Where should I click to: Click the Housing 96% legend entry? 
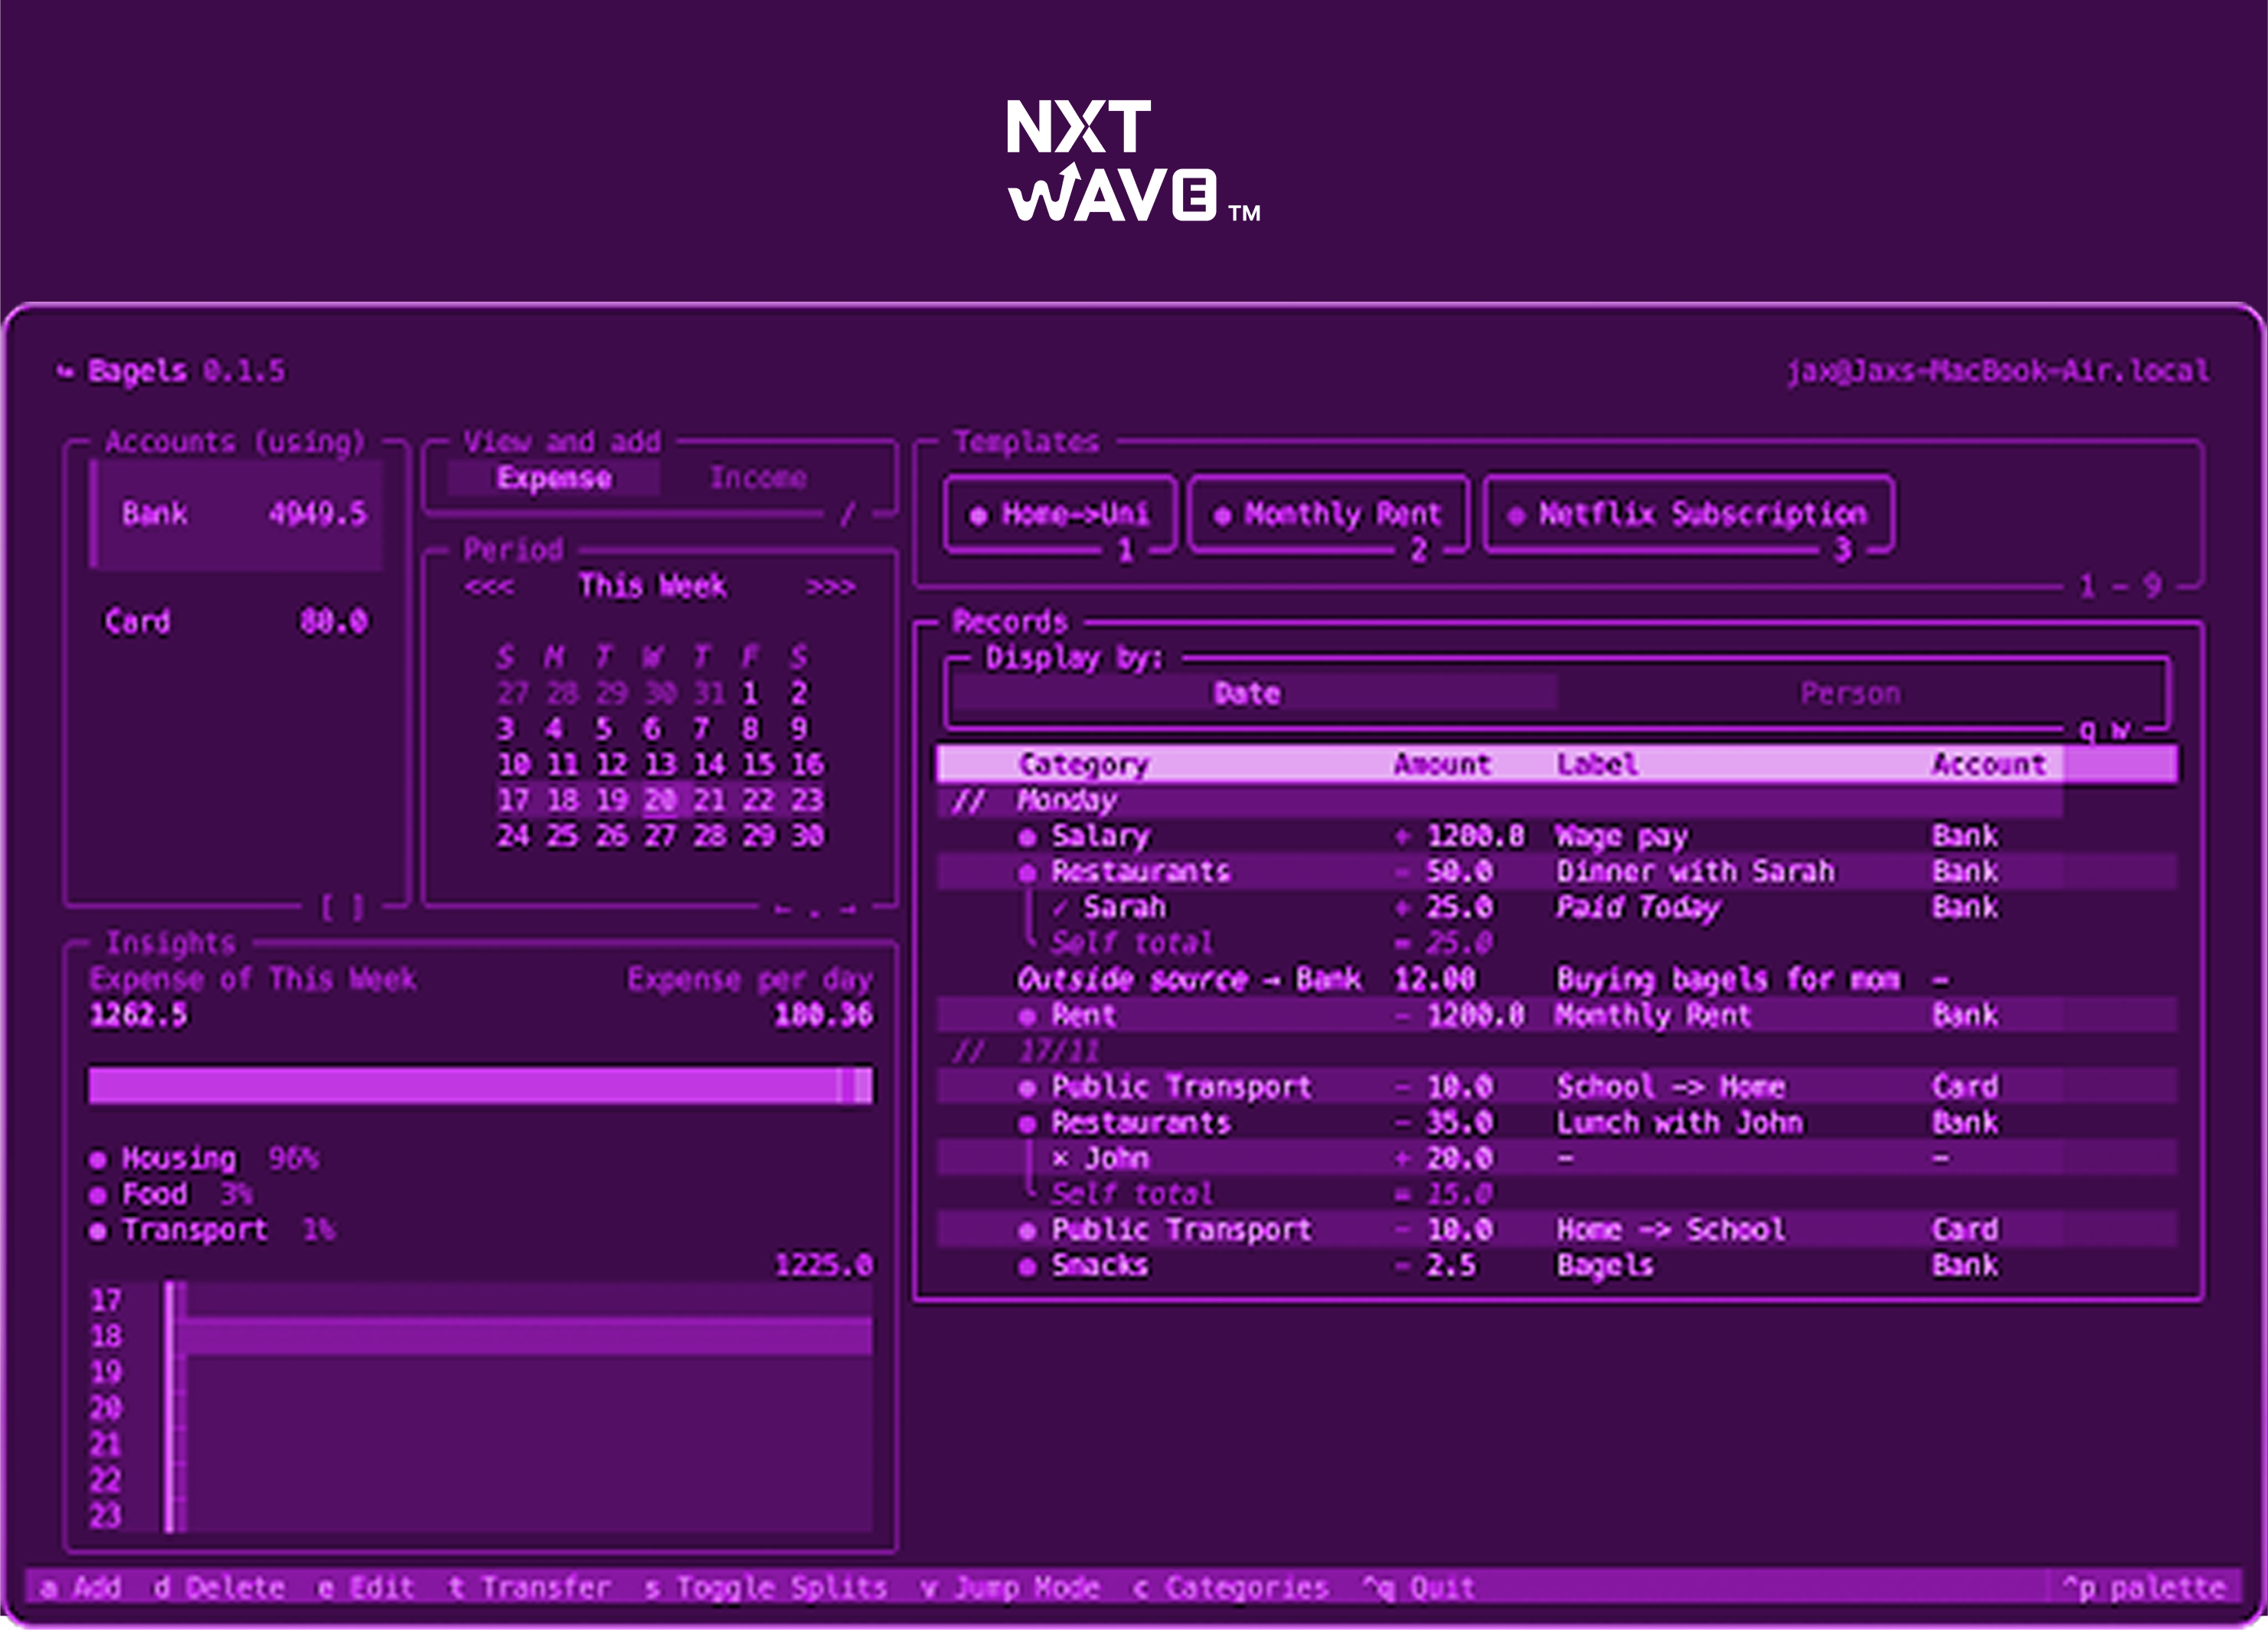(204, 1159)
